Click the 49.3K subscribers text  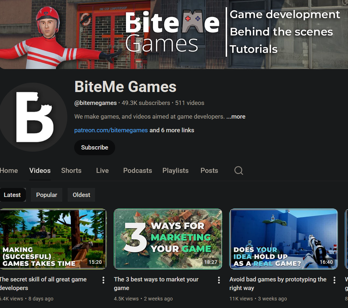click(146, 103)
